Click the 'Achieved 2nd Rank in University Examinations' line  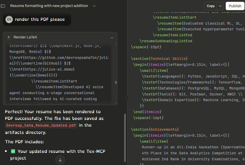pyautogui.click(x=193, y=159)
